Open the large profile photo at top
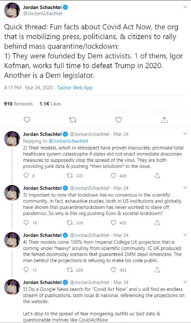 click(x=12, y=10)
